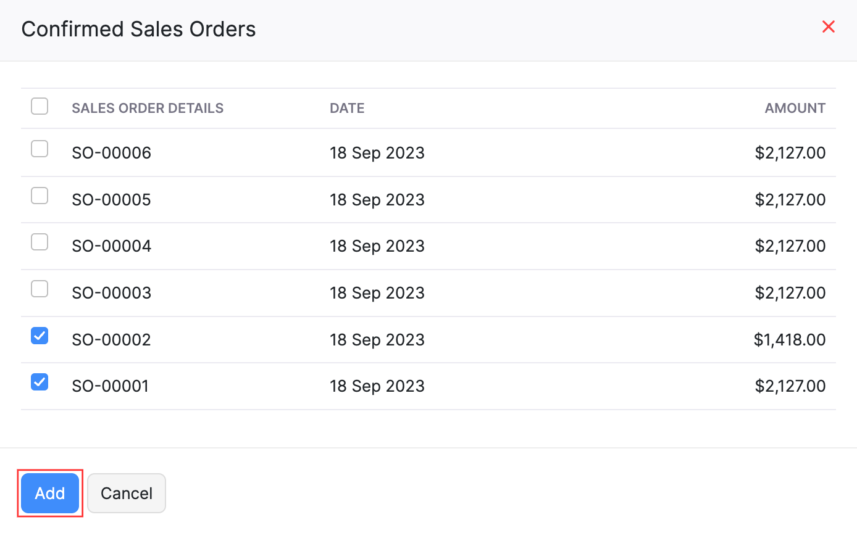Open sales order SO-00002
Viewport: 857px width, 533px height.
click(x=111, y=339)
